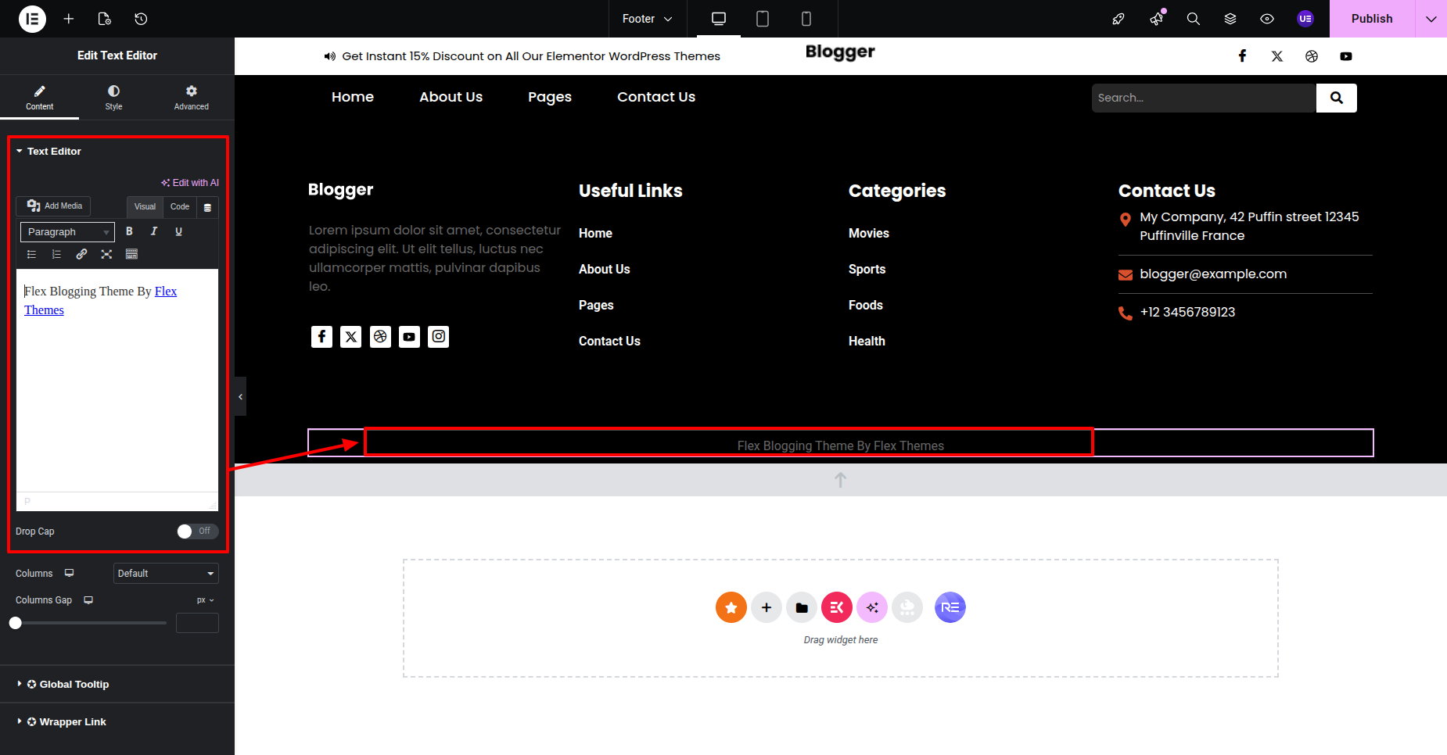Expand the Global Tooltip section
The width and height of the screenshot is (1447, 755).
click(x=74, y=684)
